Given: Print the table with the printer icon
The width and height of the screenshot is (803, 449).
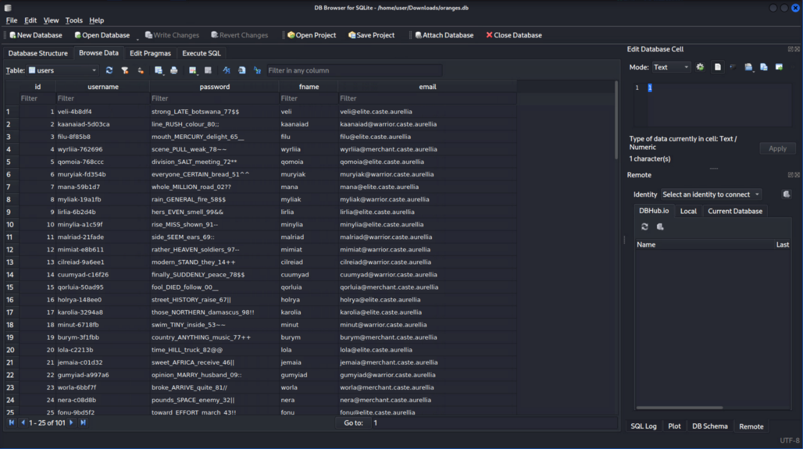Looking at the screenshot, I should tap(174, 71).
